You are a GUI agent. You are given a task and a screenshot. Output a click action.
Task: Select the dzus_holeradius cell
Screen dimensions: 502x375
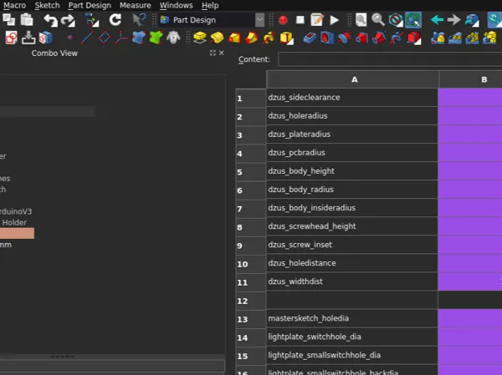click(352, 116)
